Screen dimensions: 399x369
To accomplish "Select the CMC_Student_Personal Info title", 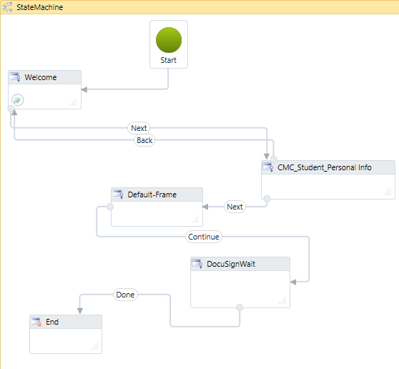I will point(325,167).
